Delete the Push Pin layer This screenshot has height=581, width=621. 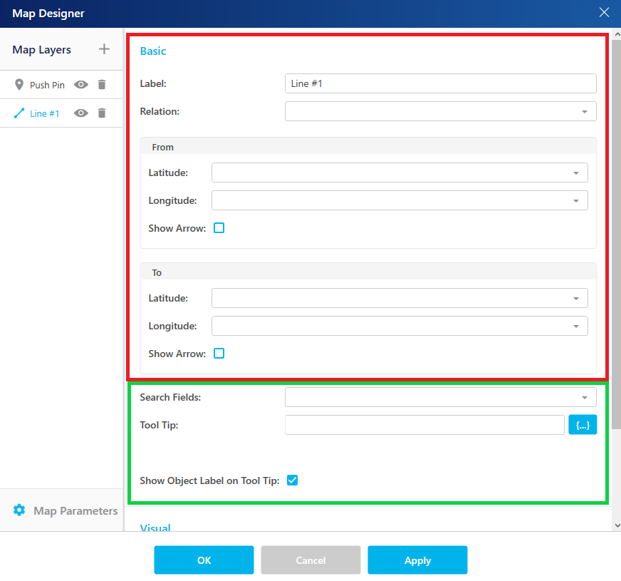coord(102,84)
